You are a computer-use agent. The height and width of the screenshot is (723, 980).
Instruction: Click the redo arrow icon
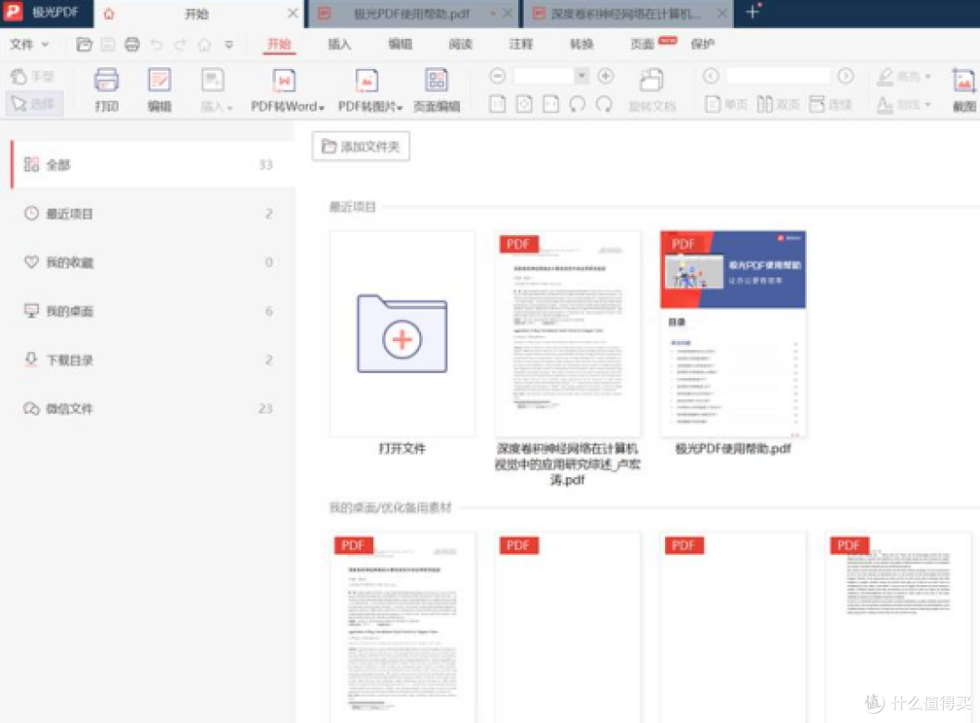pos(181,44)
